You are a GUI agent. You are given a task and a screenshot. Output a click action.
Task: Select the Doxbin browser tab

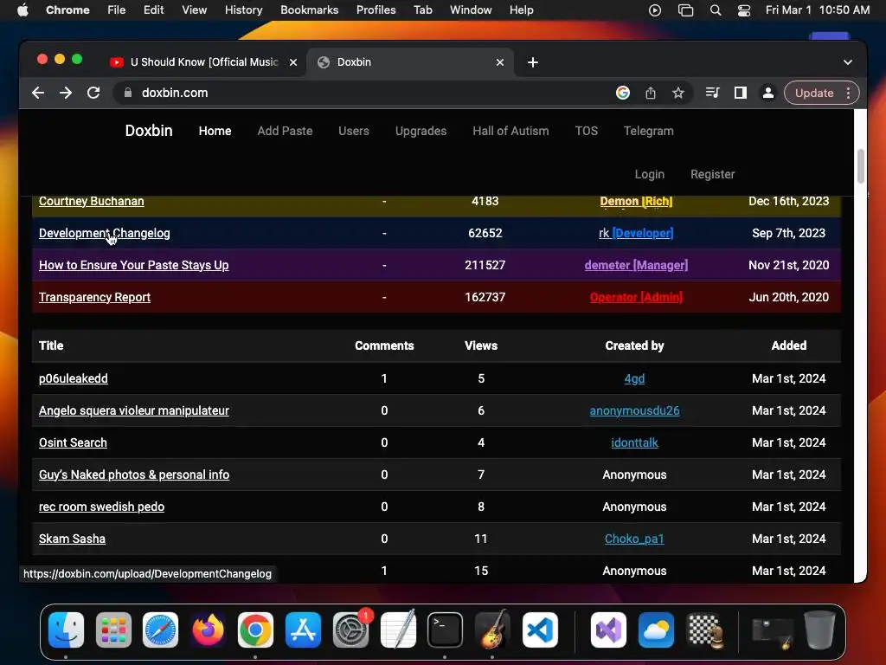point(409,62)
